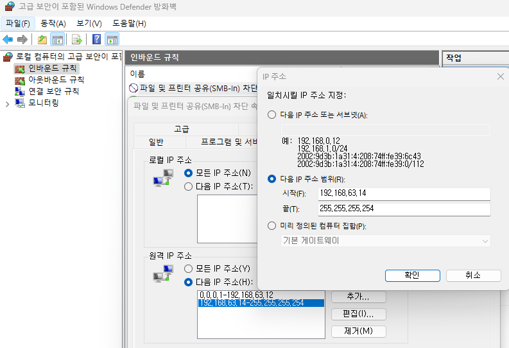Open the 동작(A) menu
The width and height of the screenshot is (509, 348).
coord(53,23)
